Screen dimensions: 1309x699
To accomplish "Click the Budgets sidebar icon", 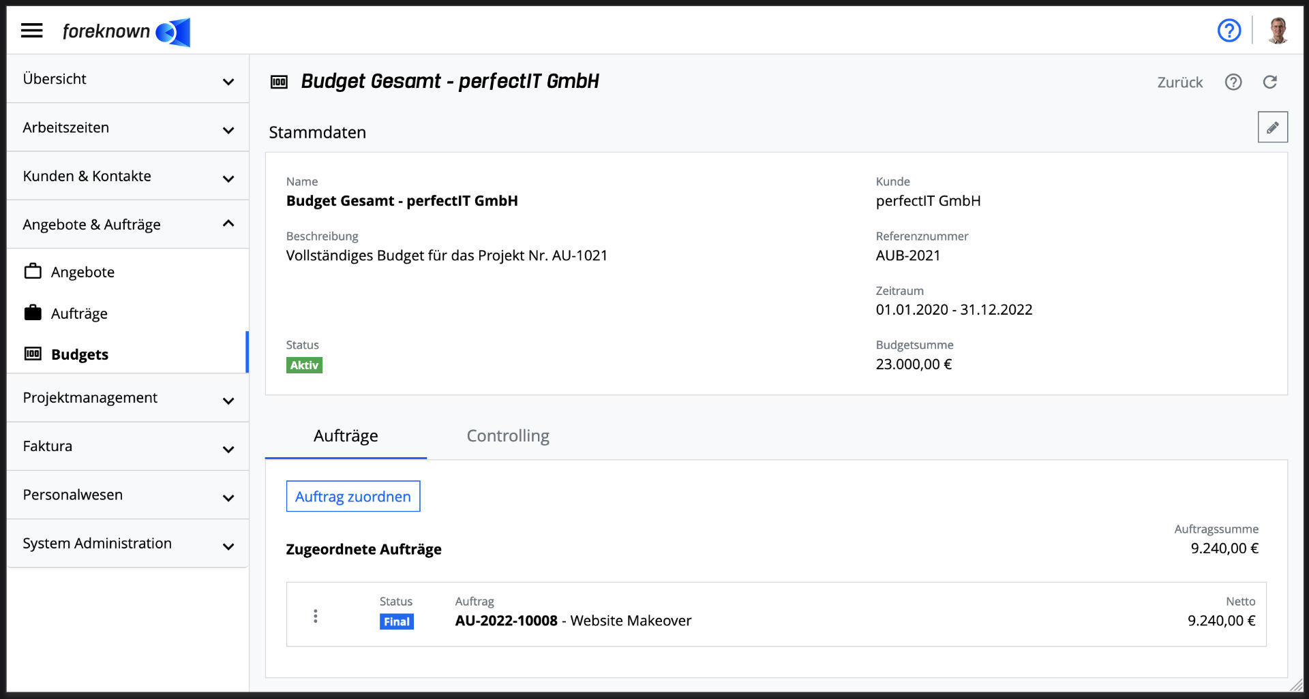I will tap(33, 354).
